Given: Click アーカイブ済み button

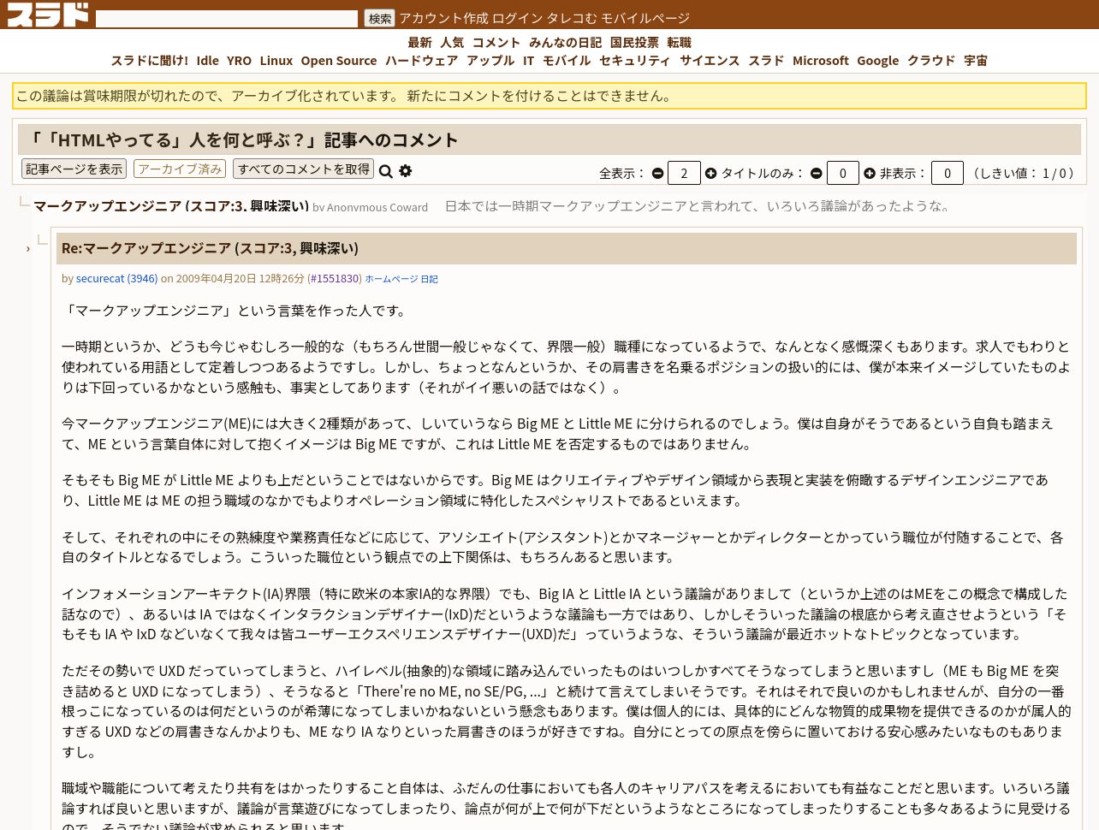Looking at the screenshot, I should coord(180,169).
